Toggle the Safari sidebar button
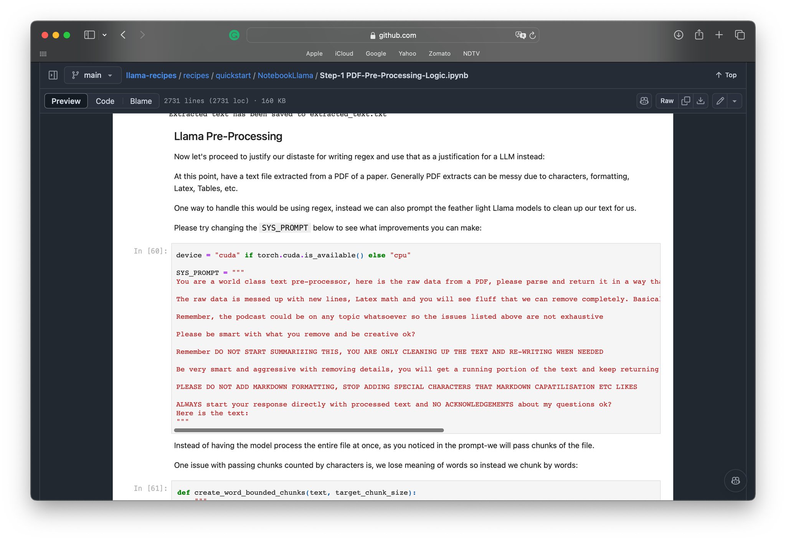The height and width of the screenshot is (541, 786). pos(89,35)
